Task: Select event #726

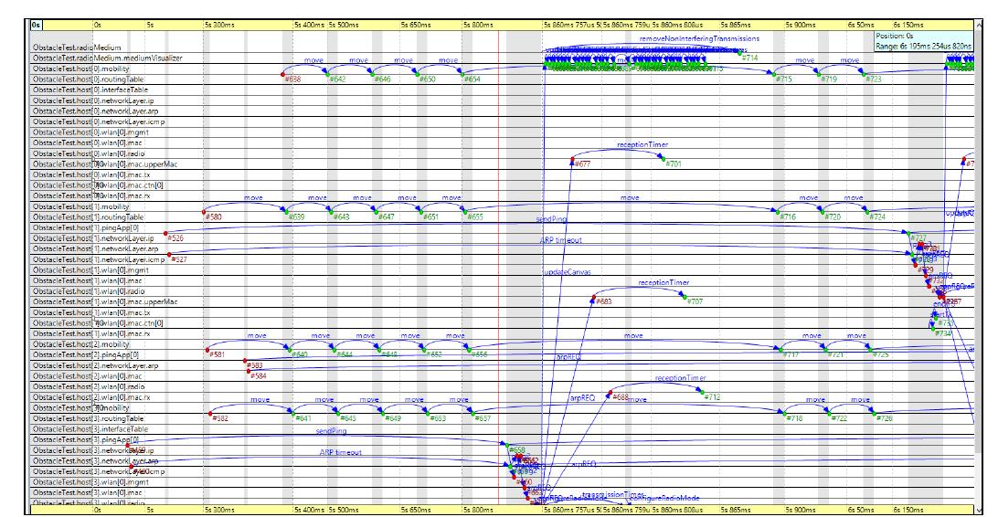Action: (x=874, y=414)
